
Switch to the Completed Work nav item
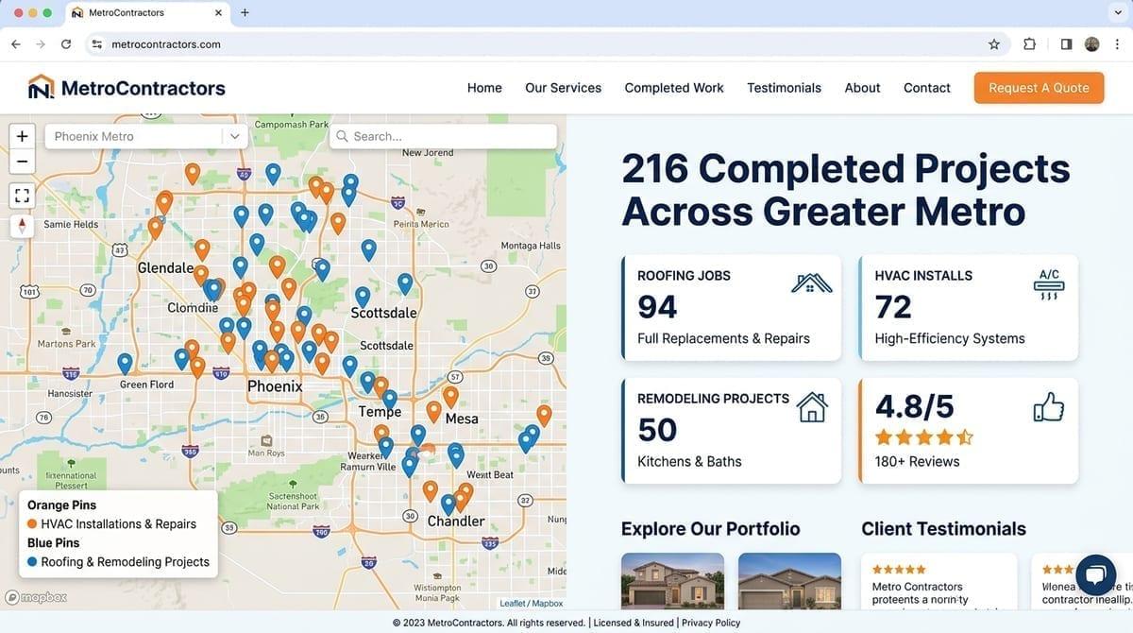(x=673, y=87)
